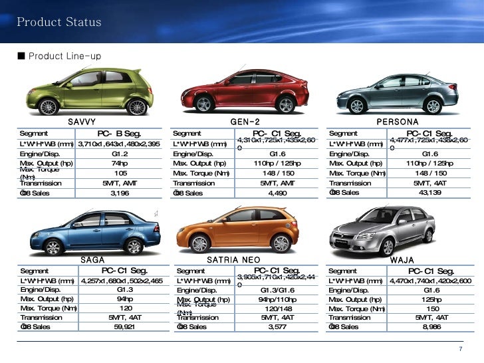Select WAJA max torque '150'
This screenshot has height=363, width=484.
(x=433, y=308)
